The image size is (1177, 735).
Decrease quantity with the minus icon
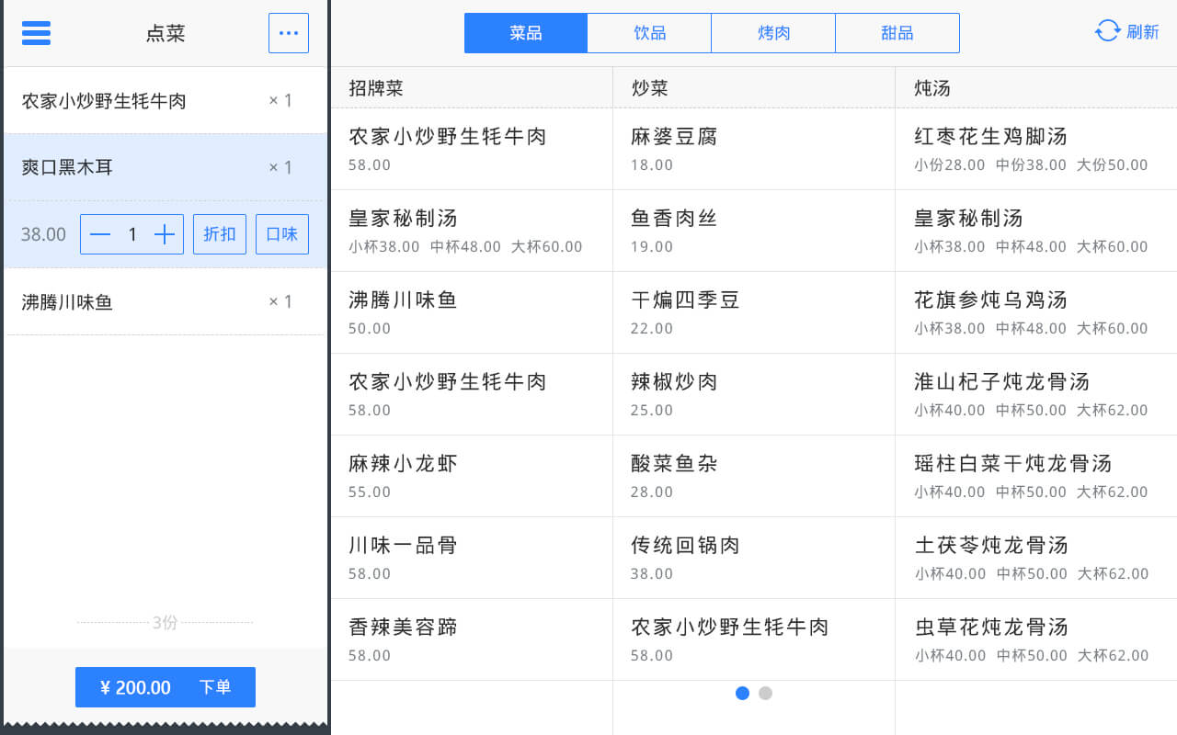(x=100, y=234)
